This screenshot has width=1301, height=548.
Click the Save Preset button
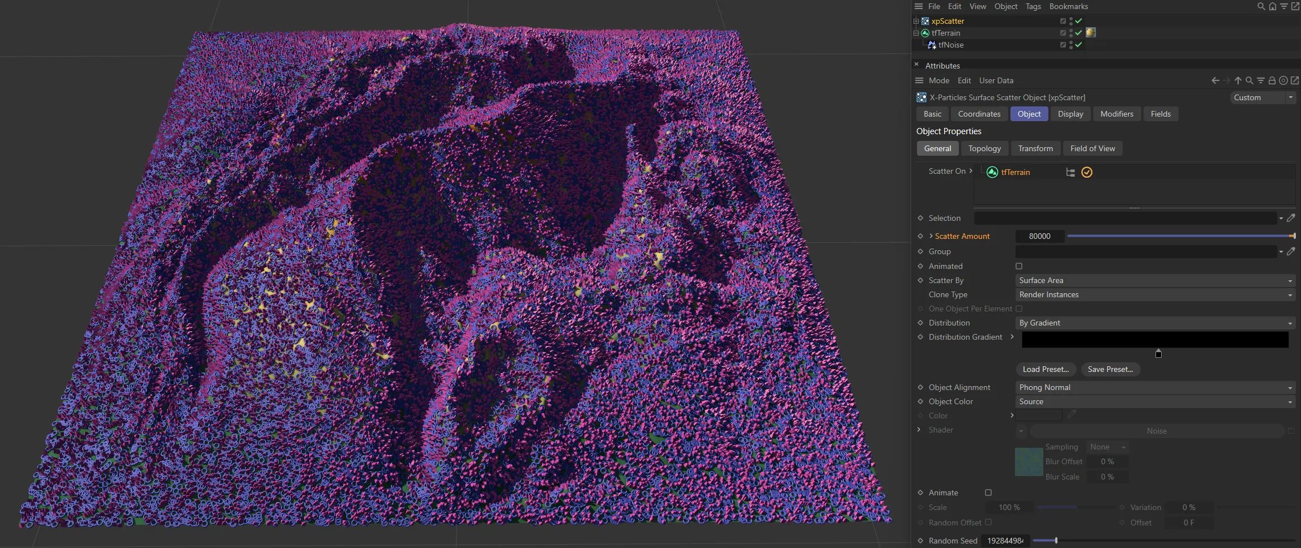(1110, 369)
